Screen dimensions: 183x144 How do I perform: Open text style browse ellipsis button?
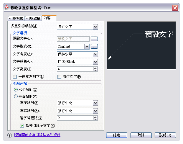(94, 46)
